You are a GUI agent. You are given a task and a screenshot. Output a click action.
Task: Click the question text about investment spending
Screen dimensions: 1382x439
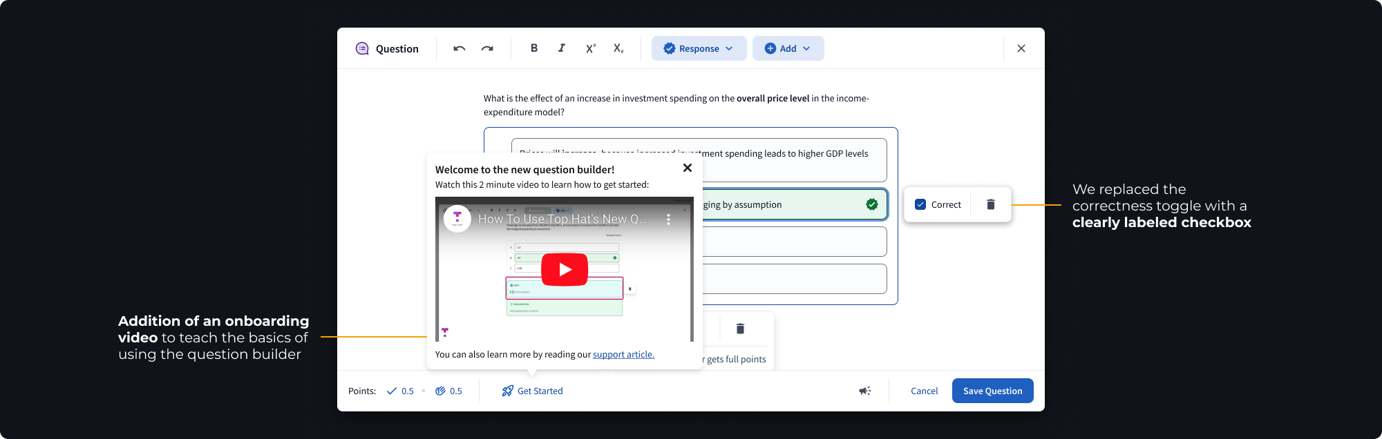[676, 105]
